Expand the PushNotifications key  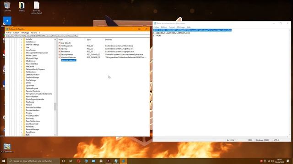coord(22,121)
